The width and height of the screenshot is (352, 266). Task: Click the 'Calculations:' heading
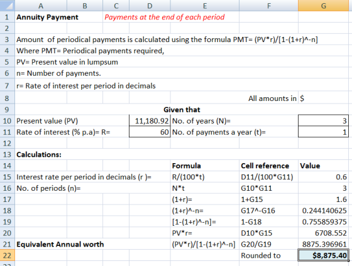(x=39, y=154)
